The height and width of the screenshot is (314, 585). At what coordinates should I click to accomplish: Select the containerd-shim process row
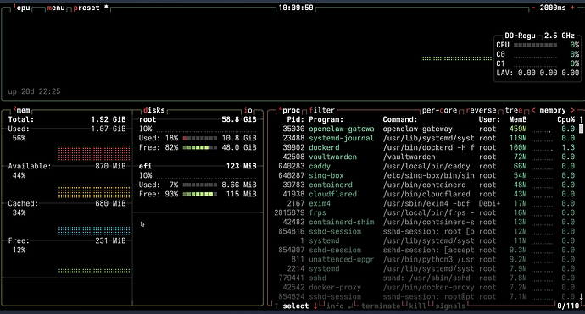[425, 222]
